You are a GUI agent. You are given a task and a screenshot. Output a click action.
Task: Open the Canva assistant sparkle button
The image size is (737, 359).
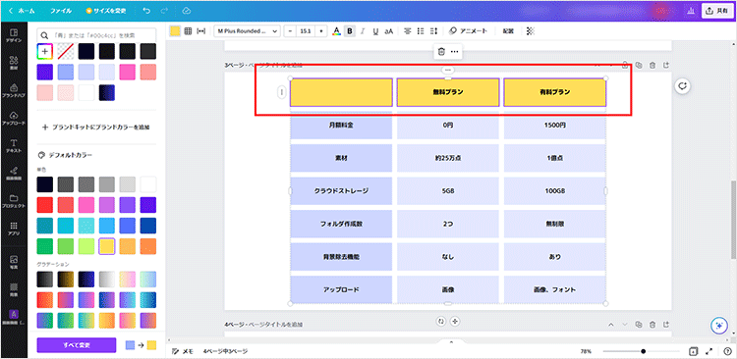(x=718, y=326)
